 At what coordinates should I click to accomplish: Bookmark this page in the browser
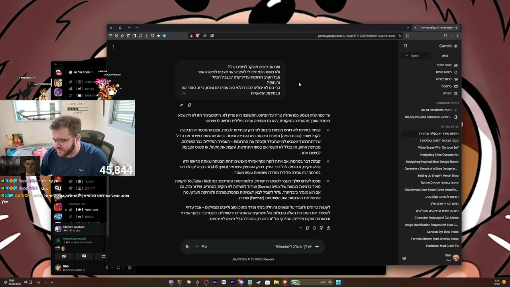click(408, 35)
